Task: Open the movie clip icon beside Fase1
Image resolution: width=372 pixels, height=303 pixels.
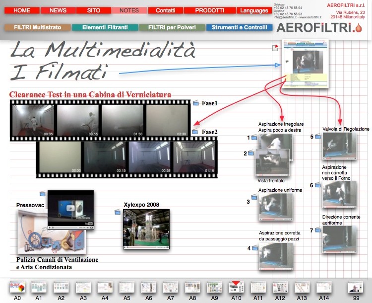Action: pyautogui.click(x=196, y=103)
